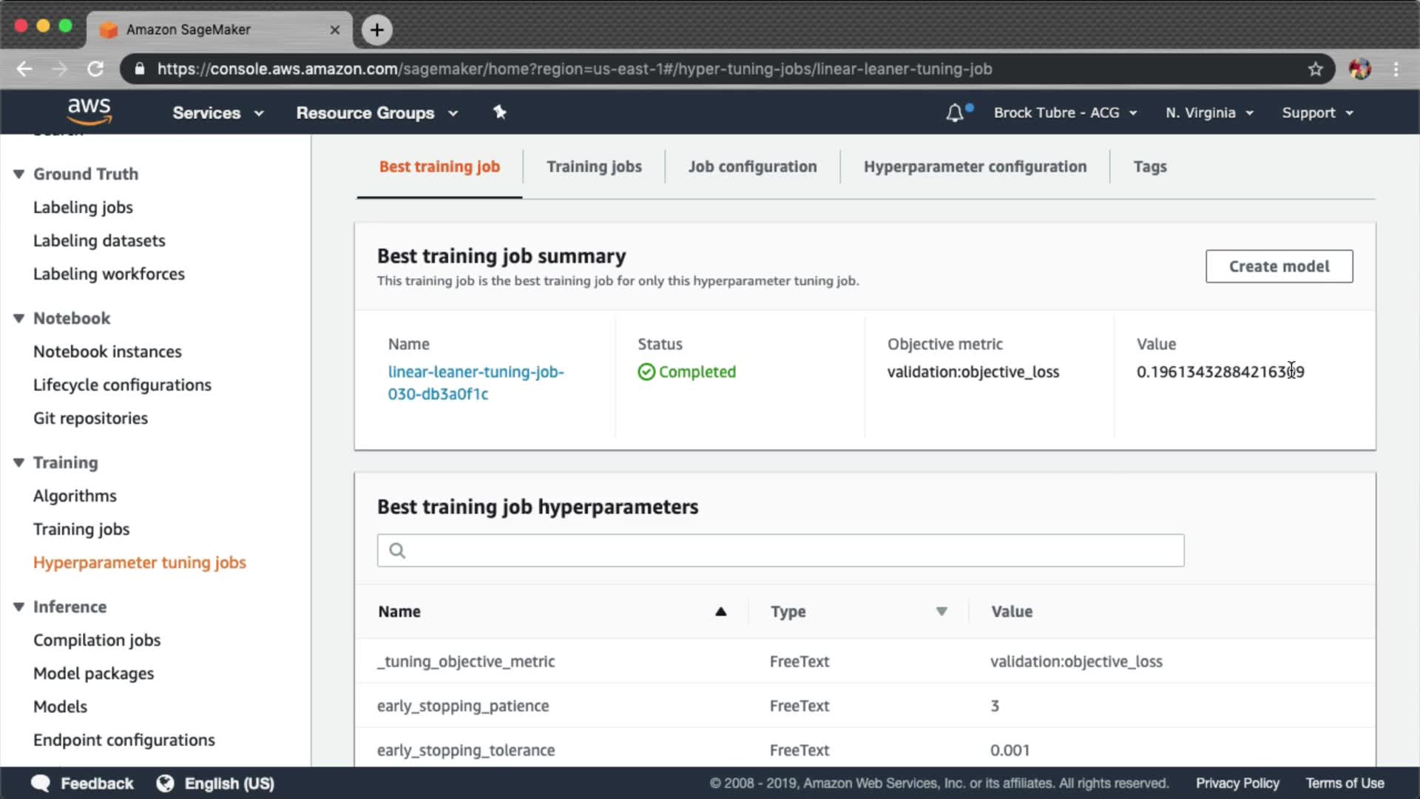
Task: Click the pin shortcut icon in navbar
Action: point(500,112)
